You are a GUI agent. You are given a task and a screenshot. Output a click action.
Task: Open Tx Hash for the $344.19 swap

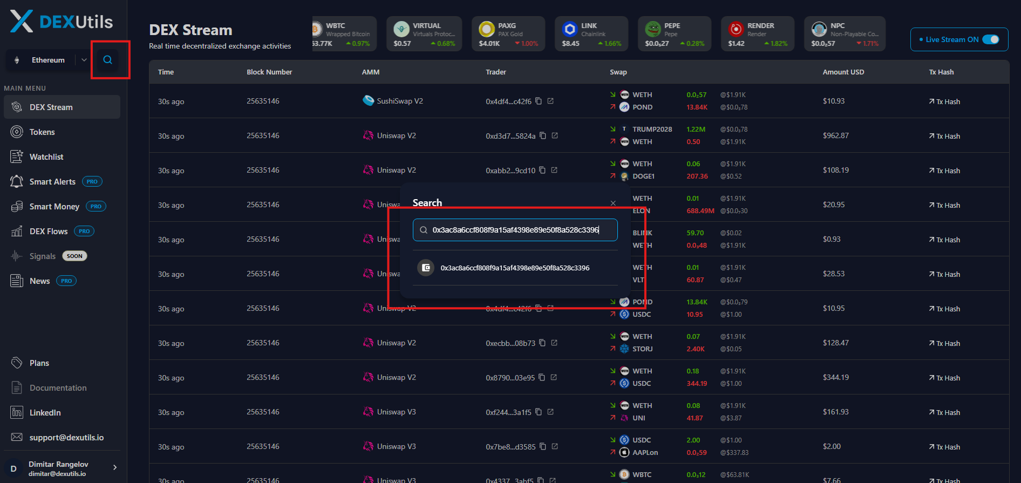944,378
